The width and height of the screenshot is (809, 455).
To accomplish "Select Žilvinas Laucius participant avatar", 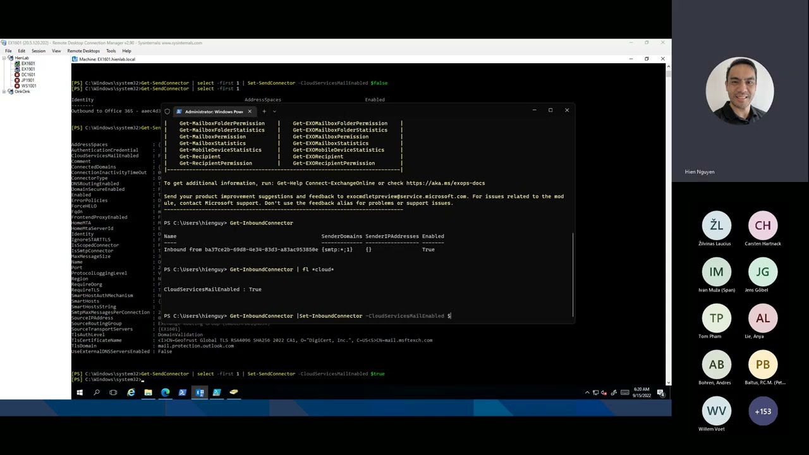I will pyautogui.click(x=716, y=225).
